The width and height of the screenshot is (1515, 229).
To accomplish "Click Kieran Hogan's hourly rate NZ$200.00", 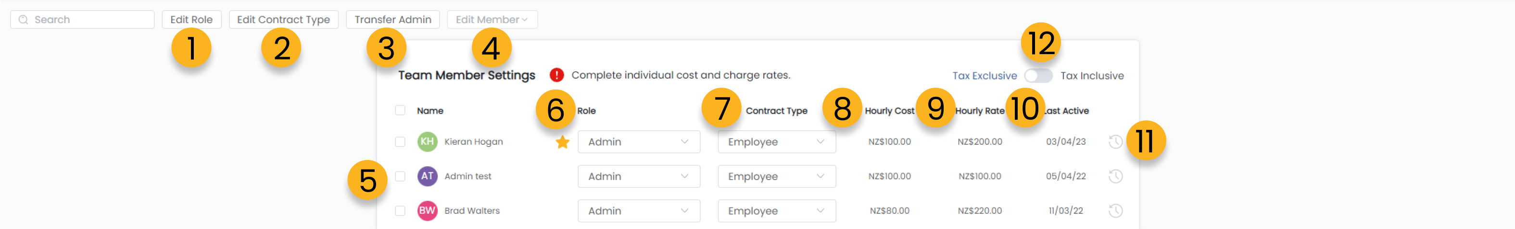I will (979, 142).
